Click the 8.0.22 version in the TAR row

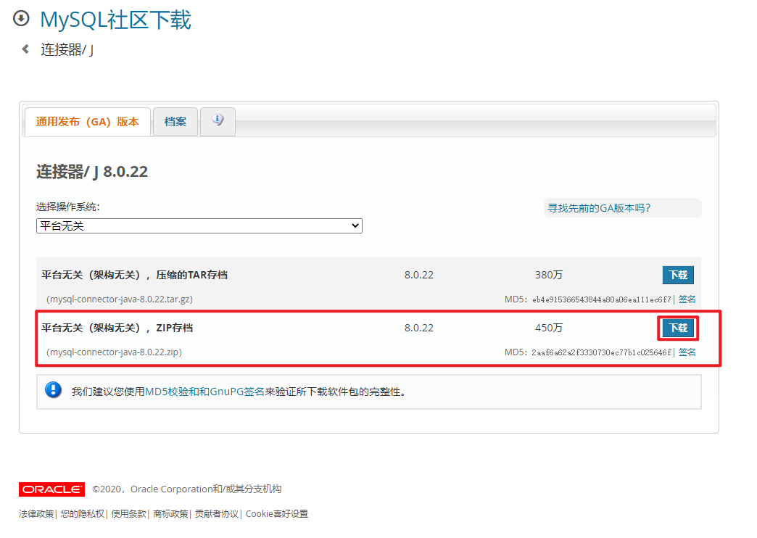(x=419, y=275)
